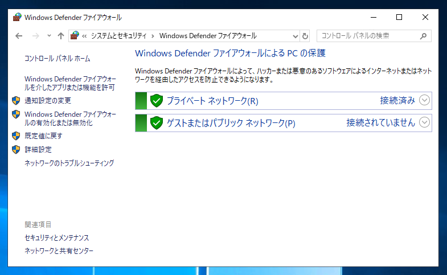Open セキュリティとメンテナンス link

(57, 237)
